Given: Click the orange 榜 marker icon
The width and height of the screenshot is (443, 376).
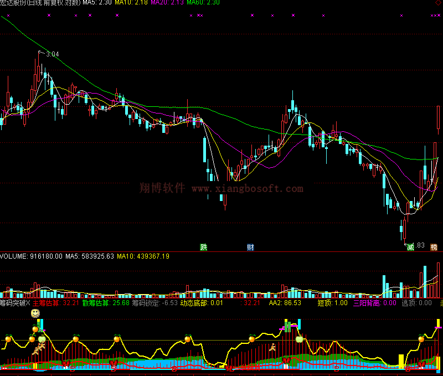Looking at the screenshot, I should pyautogui.click(x=434, y=247).
